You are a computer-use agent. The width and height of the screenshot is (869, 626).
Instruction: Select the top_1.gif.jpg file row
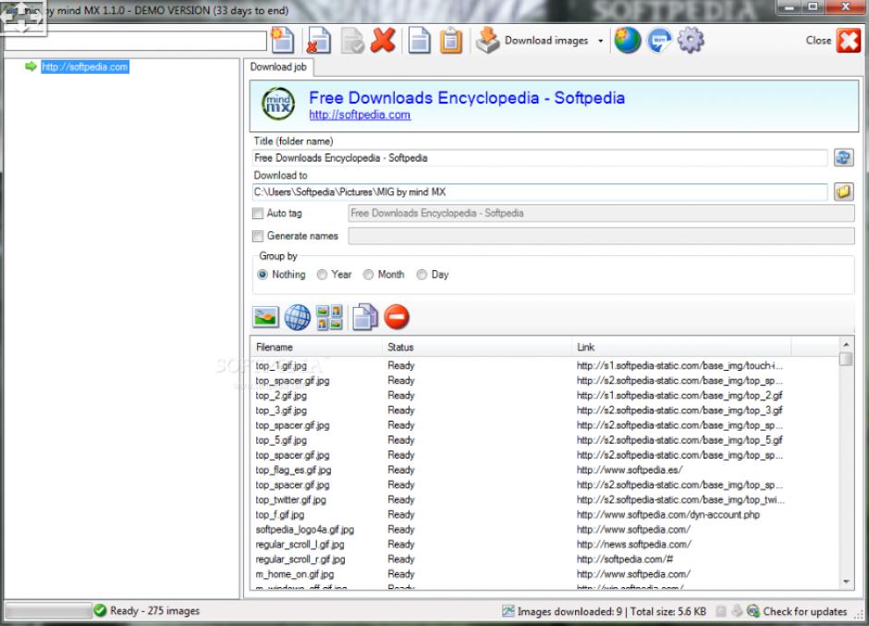pyautogui.click(x=545, y=366)
